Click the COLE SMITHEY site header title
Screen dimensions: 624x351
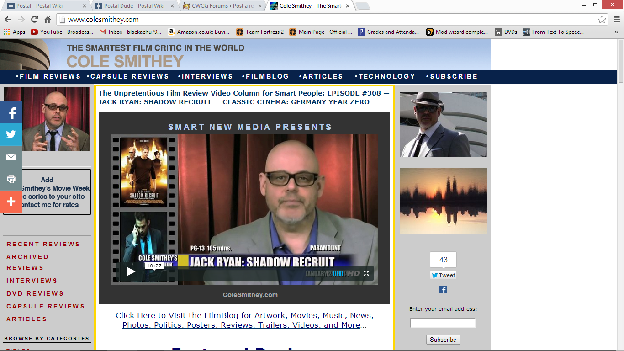pos(125,62)
